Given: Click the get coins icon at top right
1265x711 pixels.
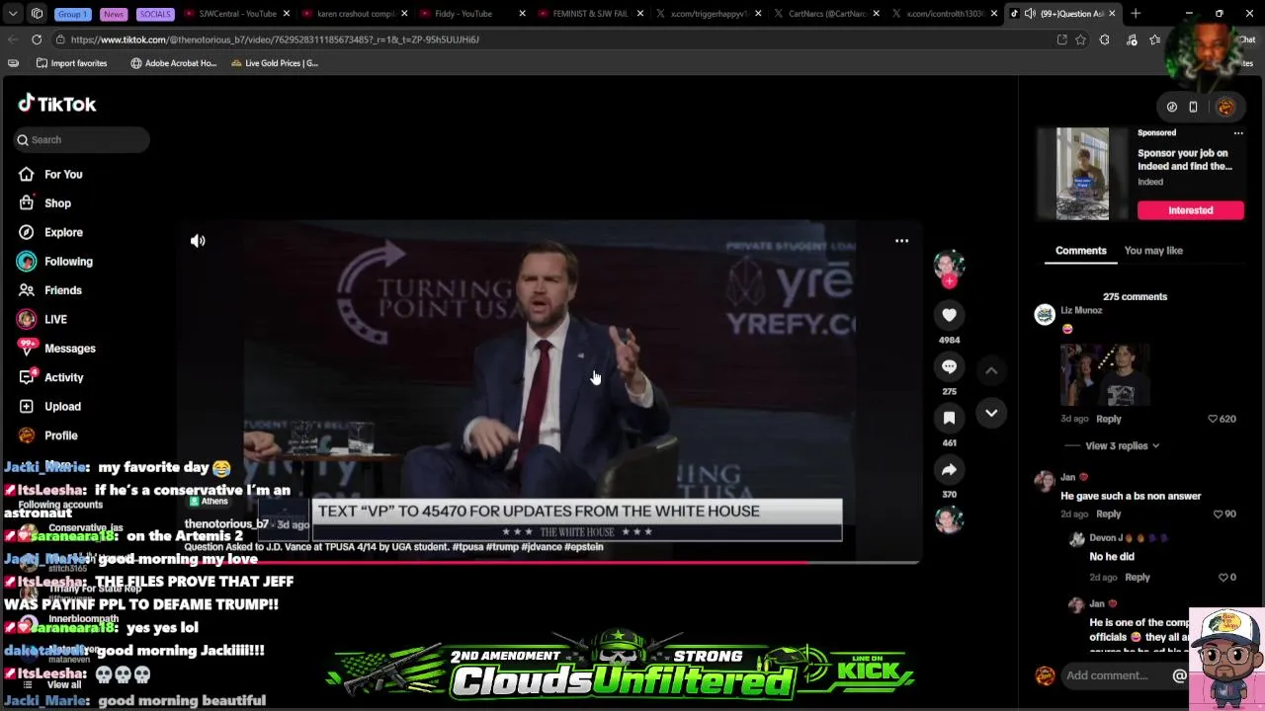Looking at the screenshot, I should pos(1172,107).
